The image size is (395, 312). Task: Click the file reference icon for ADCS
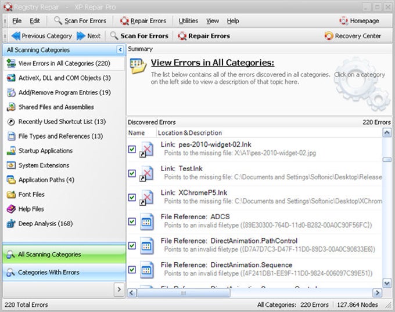click(147, 222)
